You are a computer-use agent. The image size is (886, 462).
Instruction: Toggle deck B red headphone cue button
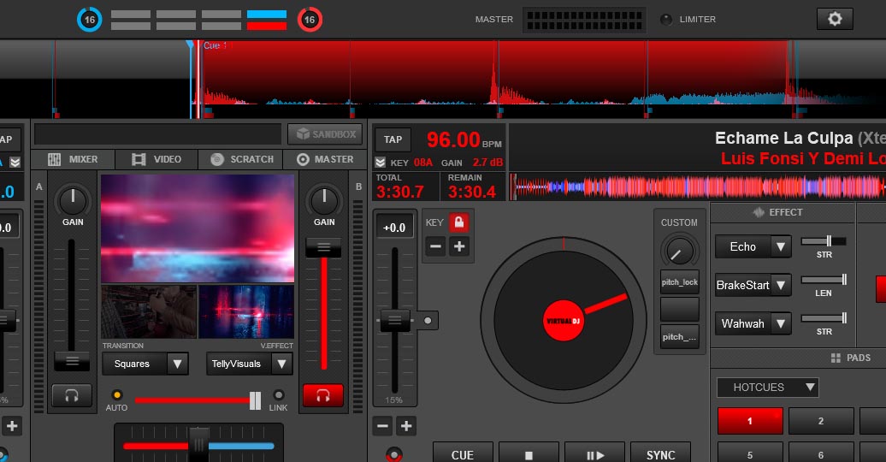(323, 395)
